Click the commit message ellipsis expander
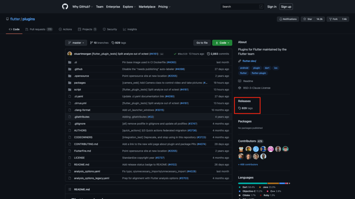Viewport: 355px width, 199px height. pyautogui.click(x=162, y=54)
